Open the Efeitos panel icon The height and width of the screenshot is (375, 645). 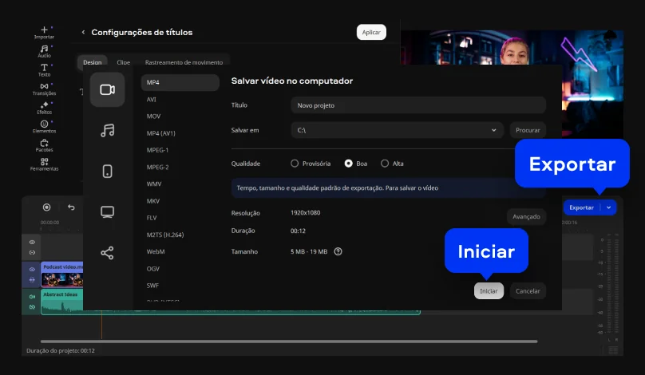(44, 108)
